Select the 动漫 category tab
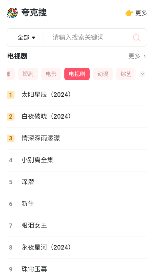154x274 pixels. pyautogui.click(x=103, y=74)
